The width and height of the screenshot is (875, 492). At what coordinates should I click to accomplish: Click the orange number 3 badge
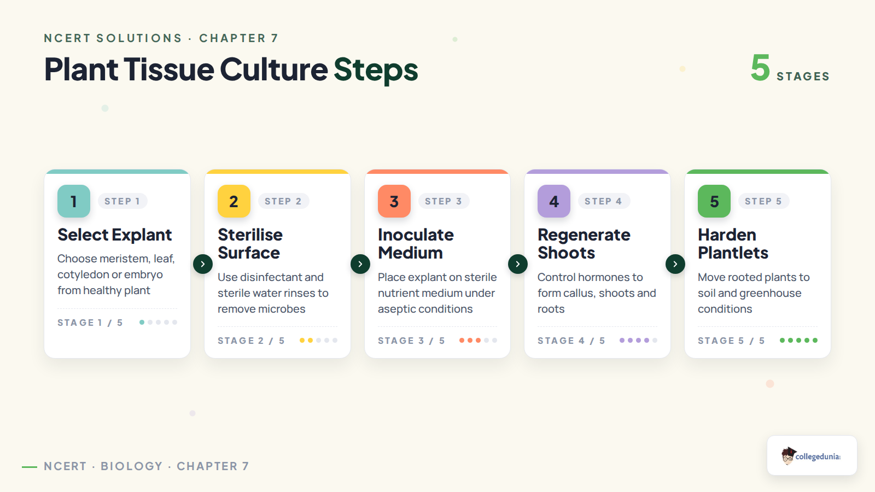(x=394, y=201)
